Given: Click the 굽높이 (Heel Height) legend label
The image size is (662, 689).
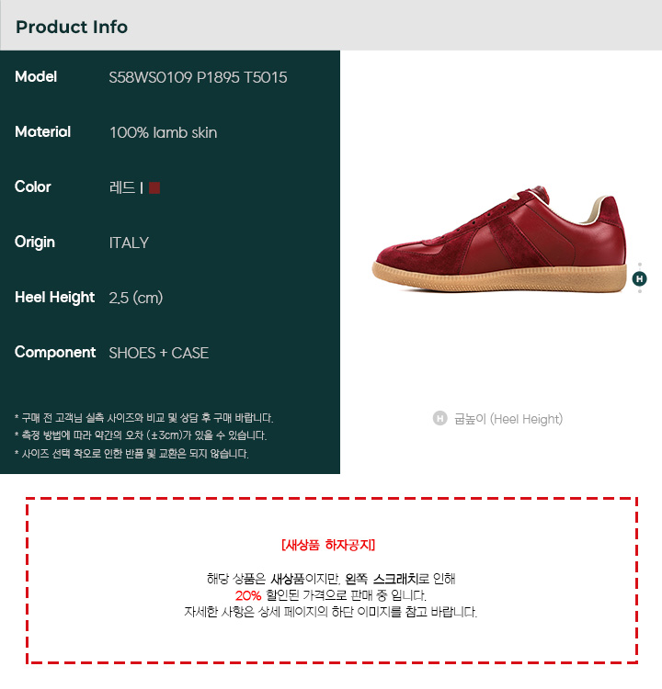Looking at the screenshot, I should click(508, 419).
